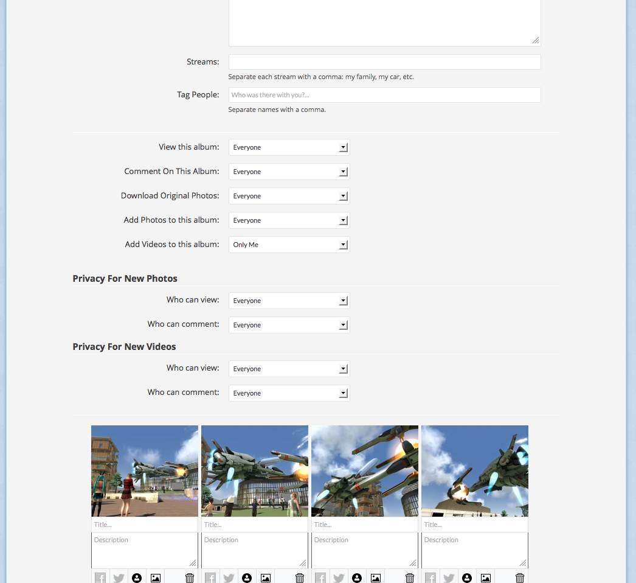Click the Streams input field

click(x=384, y=62)
